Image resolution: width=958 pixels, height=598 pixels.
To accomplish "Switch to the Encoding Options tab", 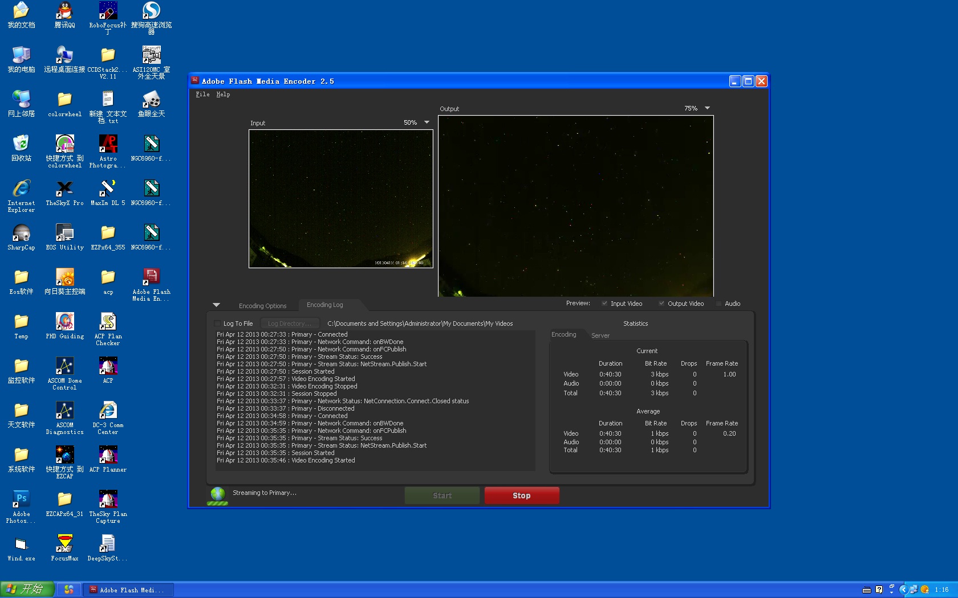I will [262, 306].
